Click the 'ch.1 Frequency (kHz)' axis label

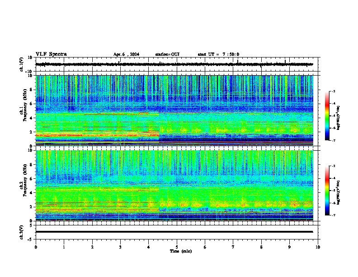click(24, 105)
